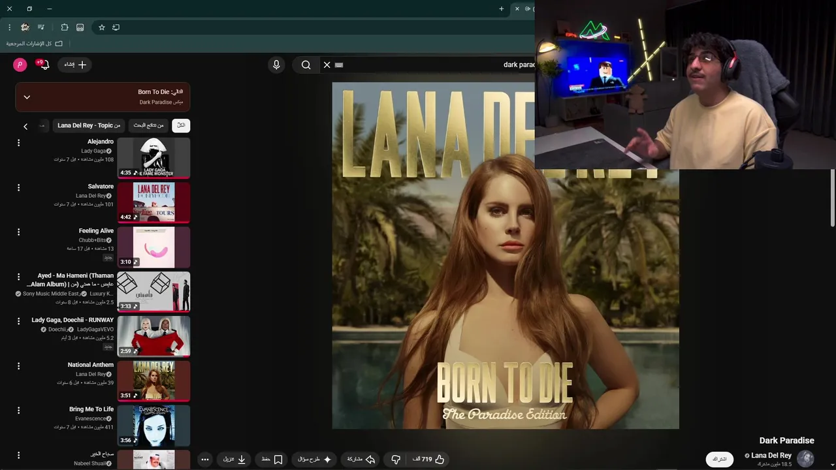
Task: Open Bring Me To Life thumbnail
Action: coord(153,426)
